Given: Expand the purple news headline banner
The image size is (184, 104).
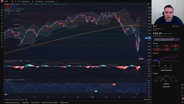Looking at the screenshot, I should coord(166,40).
